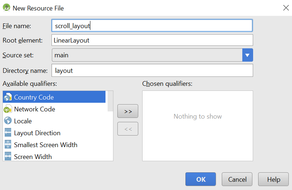Viewport: 292px width, 190px height.
Task: Click the available qualifiers list scrollbar
Action: coord(110,101)
